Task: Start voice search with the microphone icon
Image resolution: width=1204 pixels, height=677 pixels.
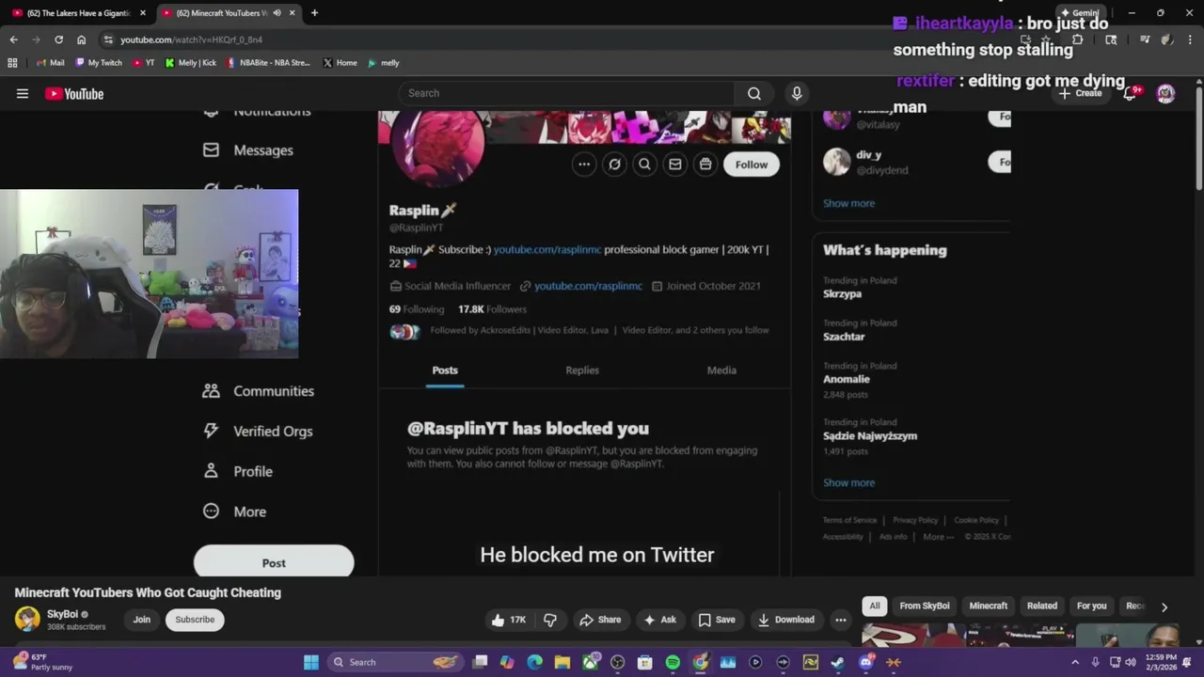Action: (797, 93)
